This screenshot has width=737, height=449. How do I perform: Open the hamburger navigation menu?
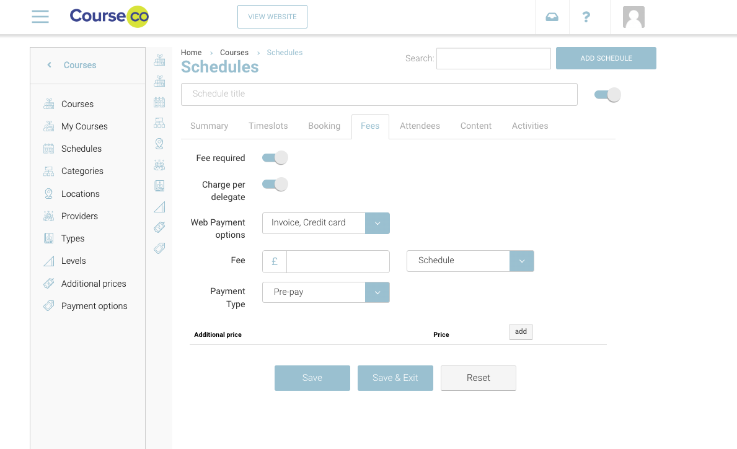click(40, 17)
